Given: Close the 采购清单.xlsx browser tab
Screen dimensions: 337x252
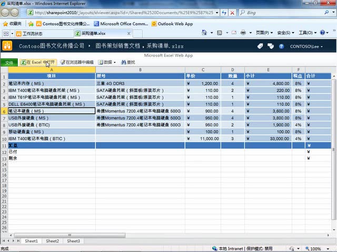Looking at the screenshot, I should tap(128, 34).
